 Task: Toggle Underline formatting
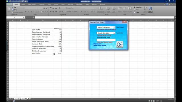click(x=31, y=12)
